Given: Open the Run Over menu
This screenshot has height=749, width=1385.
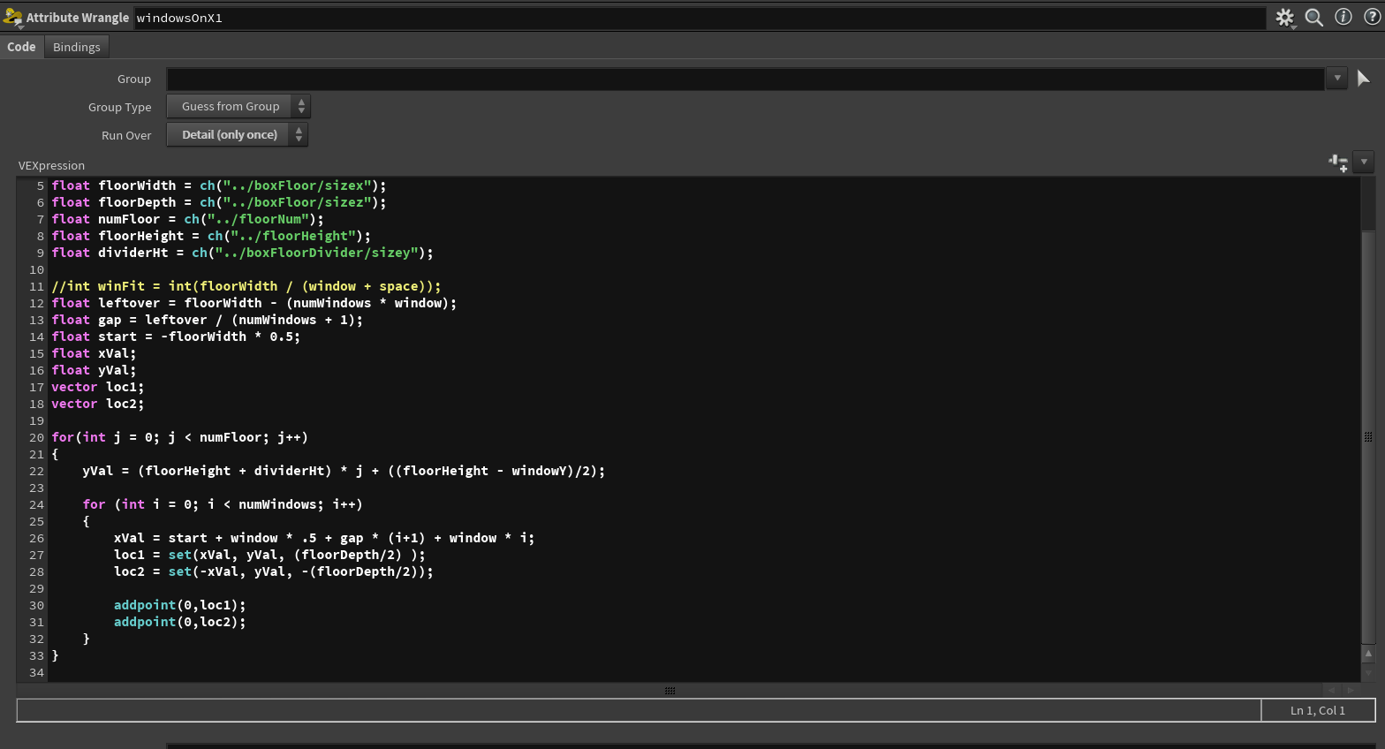Looking at the screenshot, I should click(x=237, y=134).
